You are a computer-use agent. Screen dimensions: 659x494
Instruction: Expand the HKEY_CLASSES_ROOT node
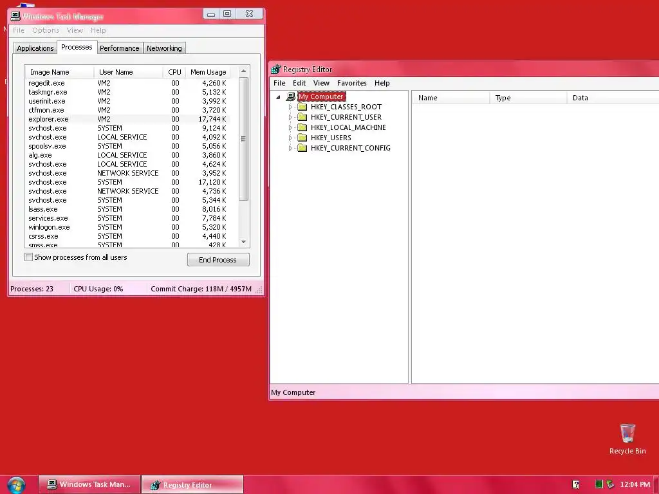(290, 107)
